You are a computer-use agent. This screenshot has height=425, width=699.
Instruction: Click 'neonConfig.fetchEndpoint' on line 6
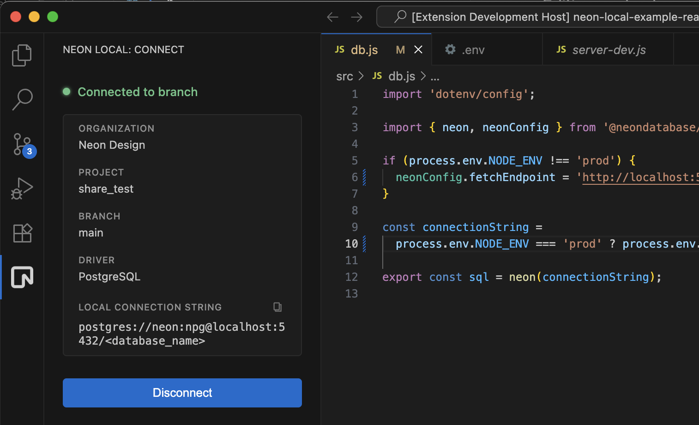tap(476, 177)
